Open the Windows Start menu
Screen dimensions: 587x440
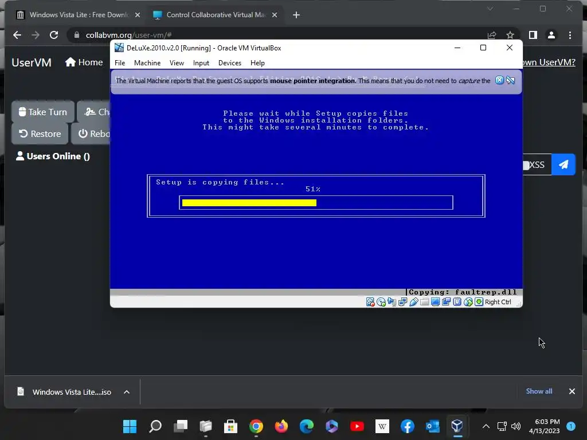[x=130, y=426]
